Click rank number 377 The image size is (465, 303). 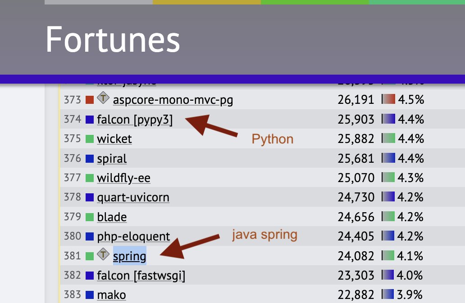click(x=73, y=178)
